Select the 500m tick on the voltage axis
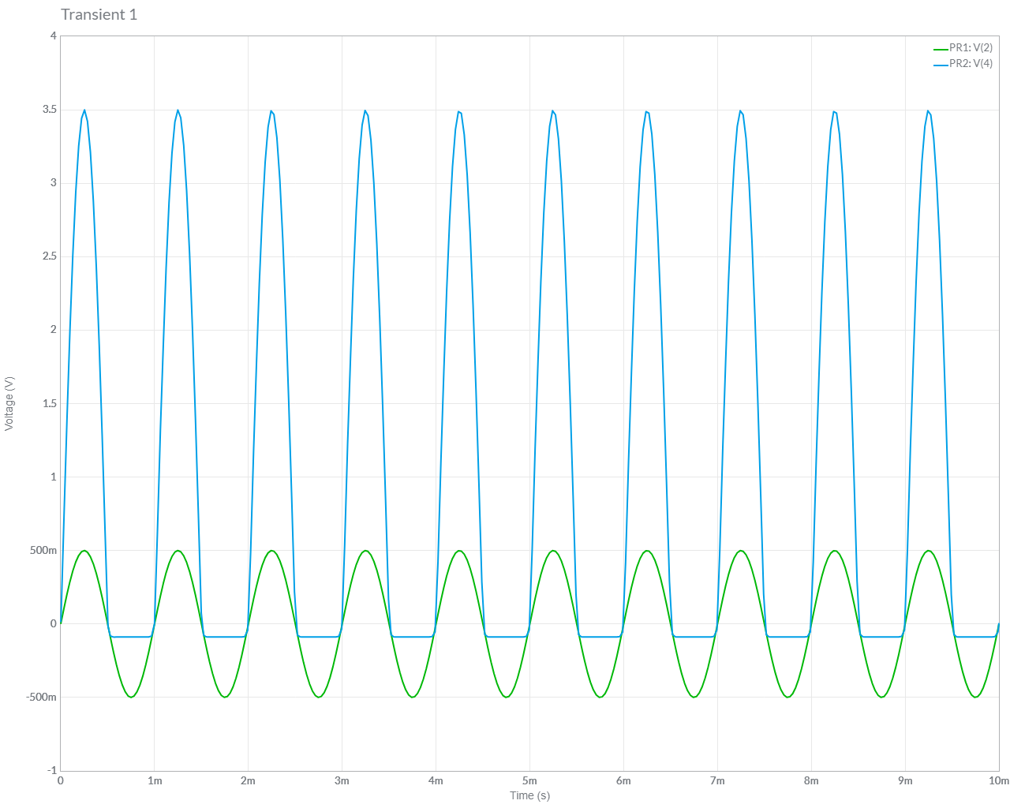This screenshot has width=1010, height=808. tap(43, 550)
